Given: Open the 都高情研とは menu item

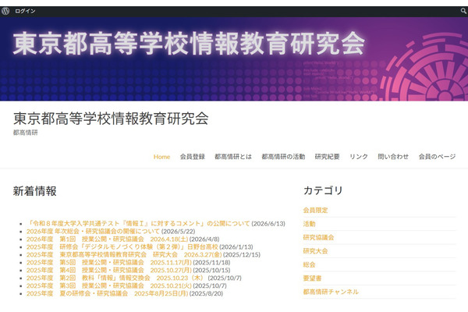Looking at the screenshot, I should 233,157.
